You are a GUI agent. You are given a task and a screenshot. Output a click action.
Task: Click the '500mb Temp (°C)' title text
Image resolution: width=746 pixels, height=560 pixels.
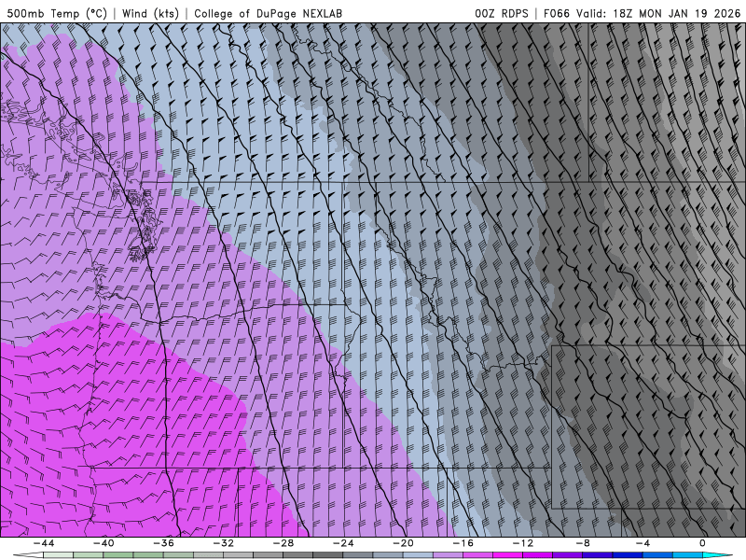click(x=57, y=14)
